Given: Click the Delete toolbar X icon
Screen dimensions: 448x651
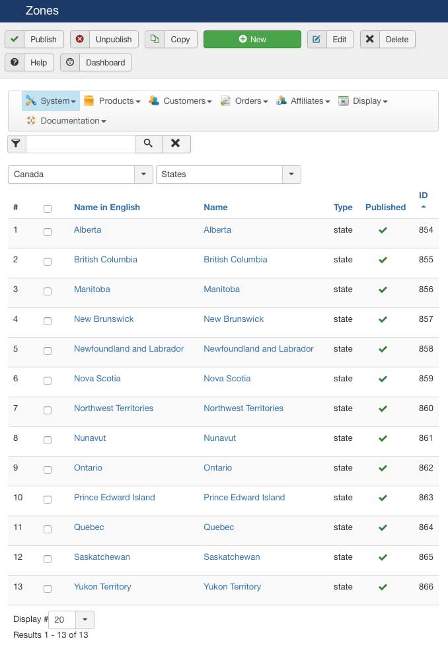Looking at the screenshot, I should pos(370,40).
